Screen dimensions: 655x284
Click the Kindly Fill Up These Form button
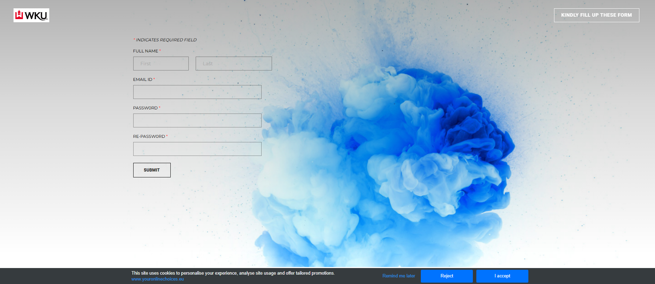(x=596, y=15)
